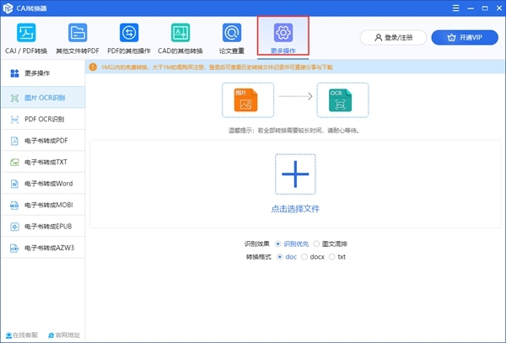Image resolution: width=506 pixels, height=343 pixels.
Task: Switch to 图片 OCR识别 menu item
Action: [43, 97]
